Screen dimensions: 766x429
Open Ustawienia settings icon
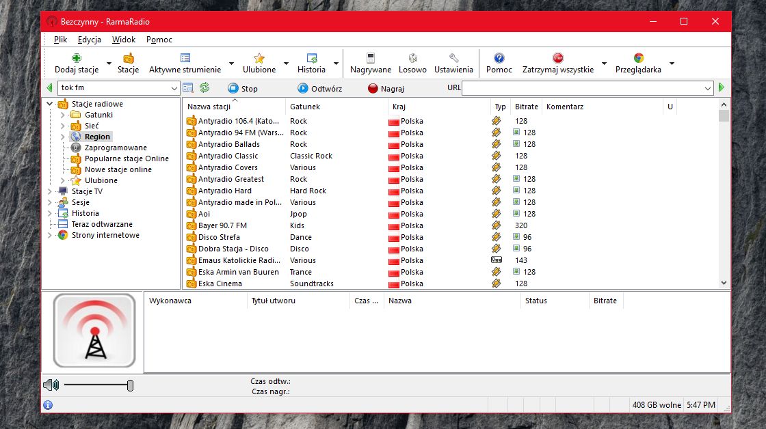tap(453, 58)
